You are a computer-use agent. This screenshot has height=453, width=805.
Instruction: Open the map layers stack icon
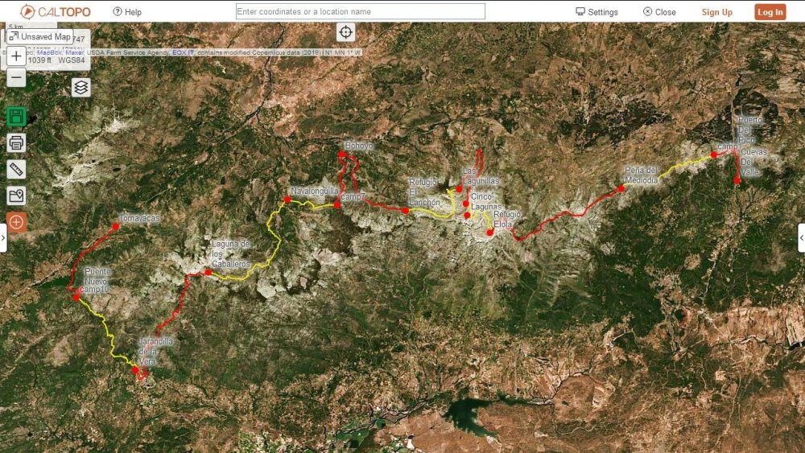pyautogui.click(x=80, y=87)
